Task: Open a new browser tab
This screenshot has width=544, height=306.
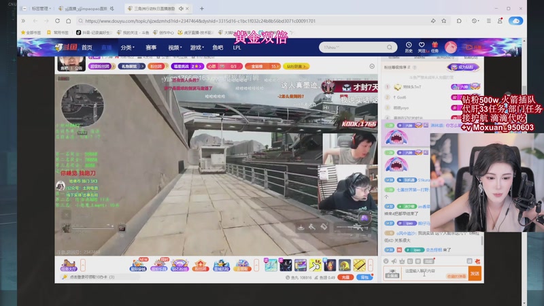Action: point(201,8)
